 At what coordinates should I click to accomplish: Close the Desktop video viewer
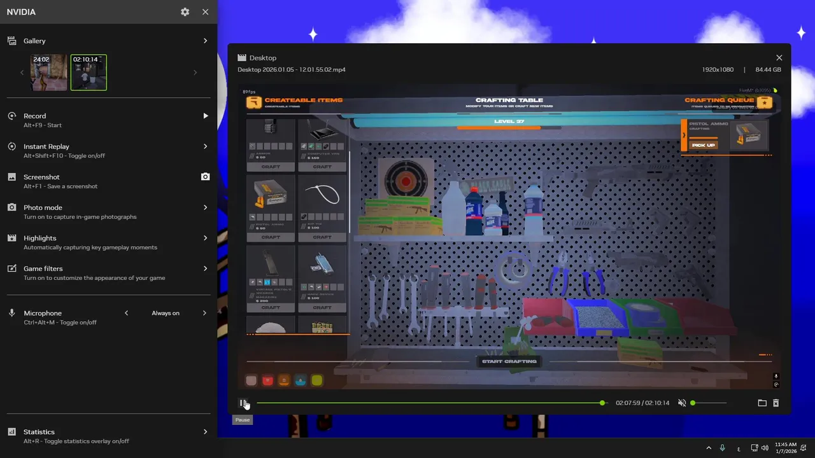pos(779,58)
